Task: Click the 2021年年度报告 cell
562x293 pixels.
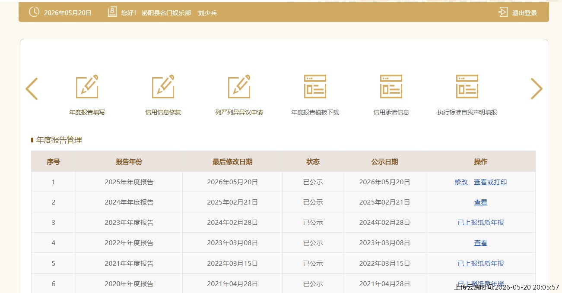Action: (129, 263)
